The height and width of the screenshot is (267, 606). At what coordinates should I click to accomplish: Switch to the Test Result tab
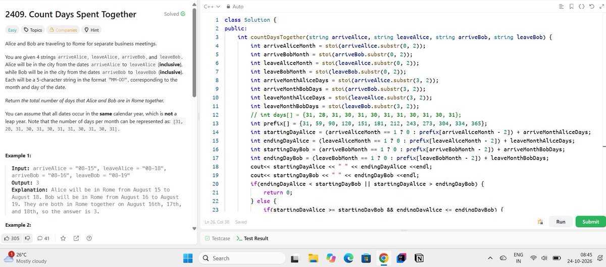[x=252, y=238]
